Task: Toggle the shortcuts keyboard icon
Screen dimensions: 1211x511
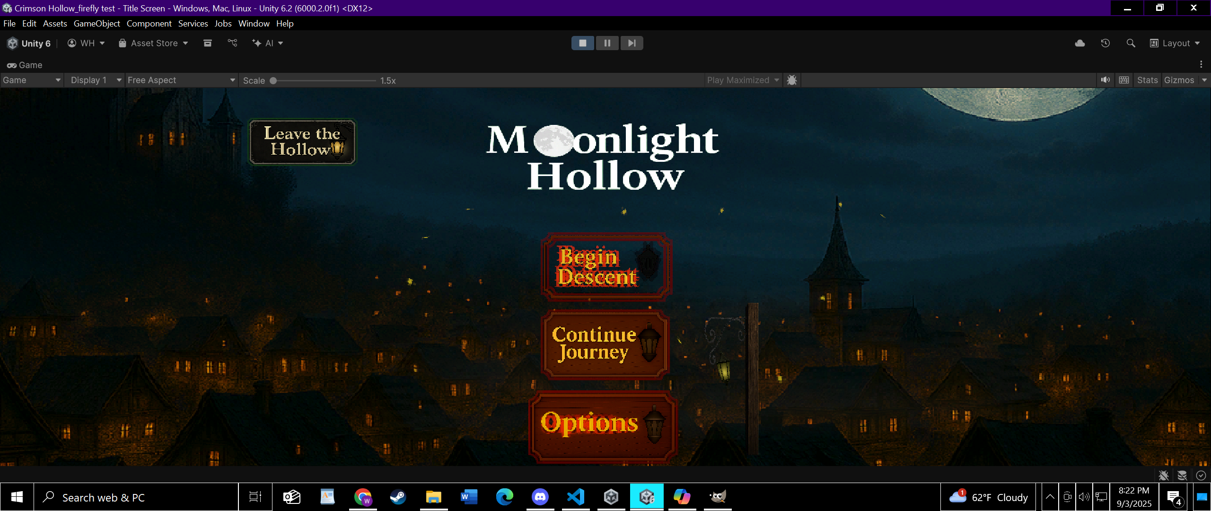Action: point(1124,80)
